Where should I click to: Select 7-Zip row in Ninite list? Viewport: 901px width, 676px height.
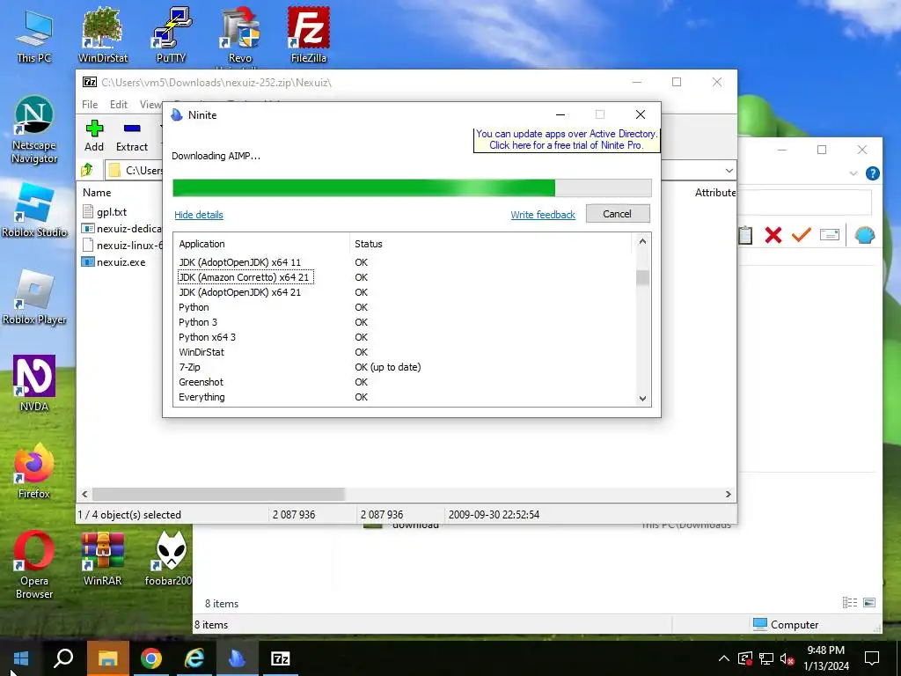404,367
